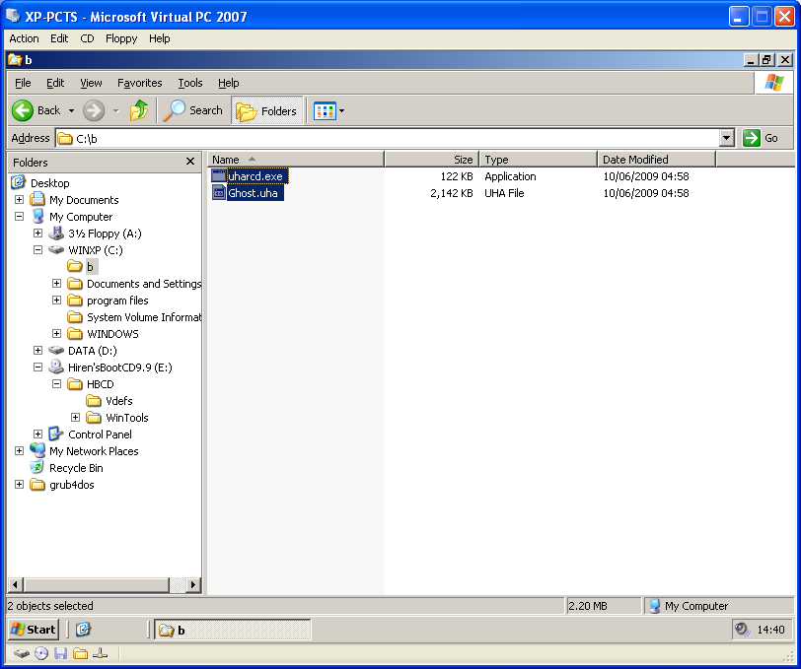This screenshot has height=669, width=801.
Task: Open the Start menu
Action: (x=34, y=630)
